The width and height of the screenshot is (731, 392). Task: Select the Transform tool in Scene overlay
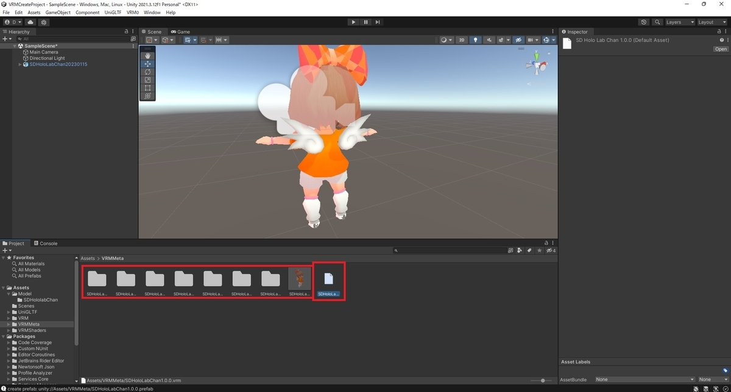tap(147, 96)
